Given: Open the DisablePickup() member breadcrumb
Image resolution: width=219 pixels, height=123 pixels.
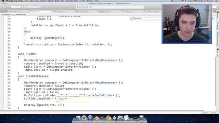Looking at the screenshot, I should (x=20, y=14).
